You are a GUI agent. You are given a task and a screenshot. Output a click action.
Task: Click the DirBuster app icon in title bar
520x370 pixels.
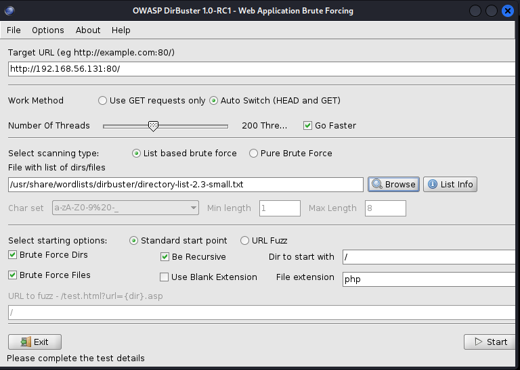click(9, 11)
